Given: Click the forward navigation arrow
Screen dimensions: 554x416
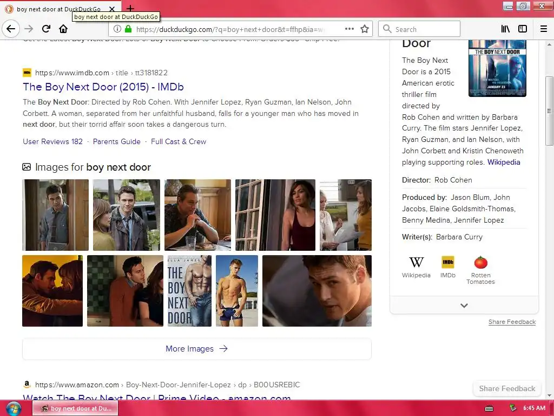Looking at the screenshot, I should coord(29,29).
